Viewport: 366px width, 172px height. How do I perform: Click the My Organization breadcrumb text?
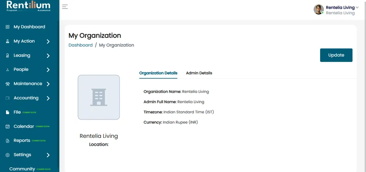coord(116,45)
